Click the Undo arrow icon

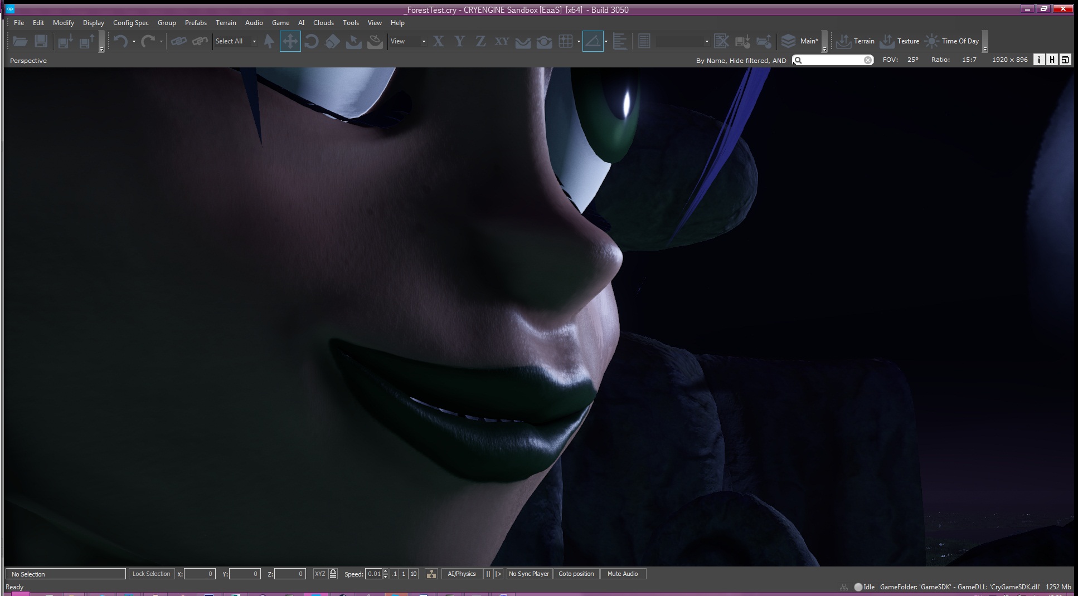pyautogui.click(x=120, y=41)
